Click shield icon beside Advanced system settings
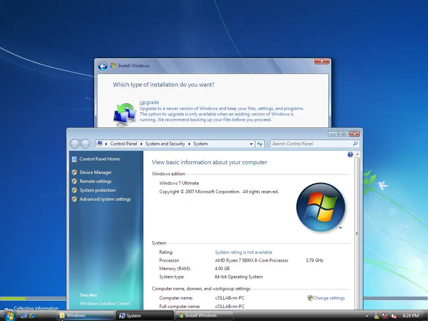Screen dimensions: 428x321 pos(74,199)
